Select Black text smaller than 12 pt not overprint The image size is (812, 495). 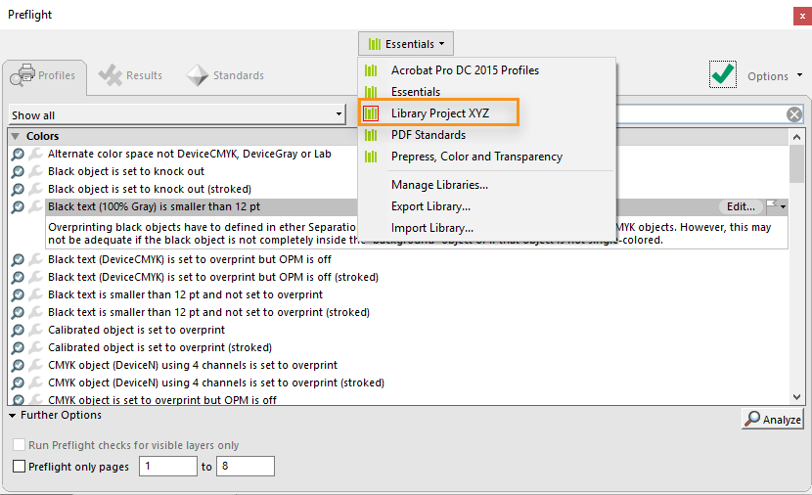186,294
